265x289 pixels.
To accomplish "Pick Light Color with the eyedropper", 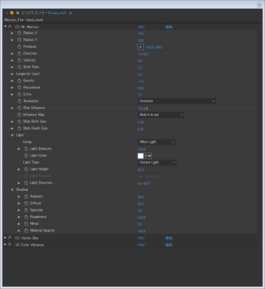I will pyautogui.click(x=148, y=156).
